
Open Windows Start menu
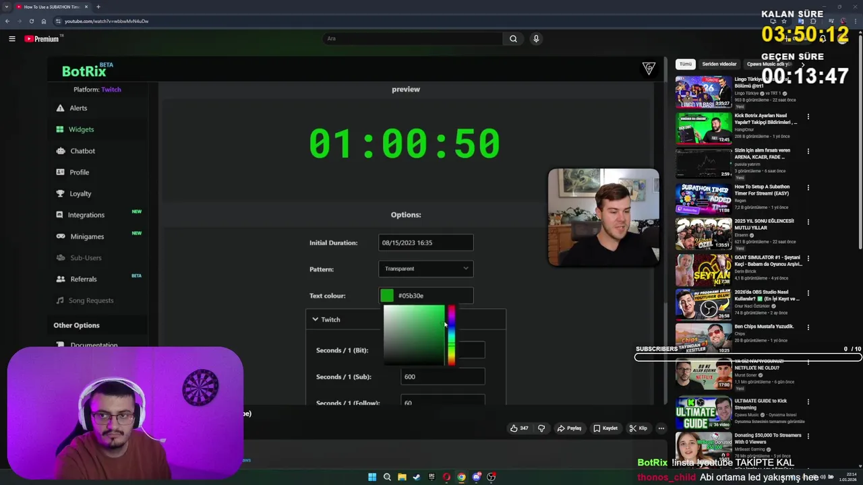click(371, 477)
